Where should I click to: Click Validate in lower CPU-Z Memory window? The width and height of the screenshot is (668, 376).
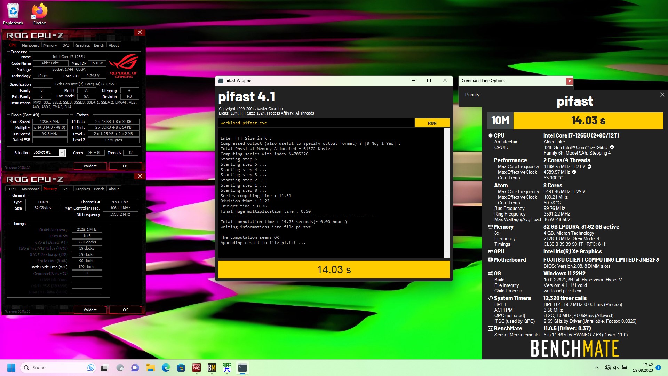(90, 310)
